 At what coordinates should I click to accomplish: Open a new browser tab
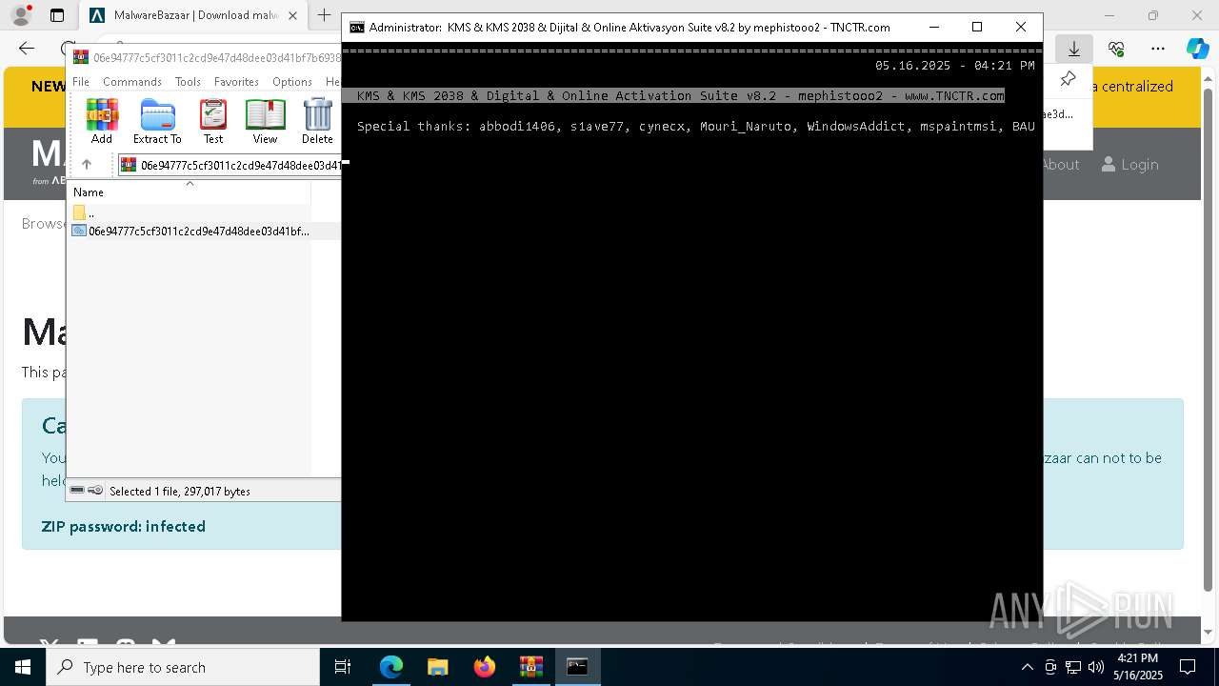point(325,15)
